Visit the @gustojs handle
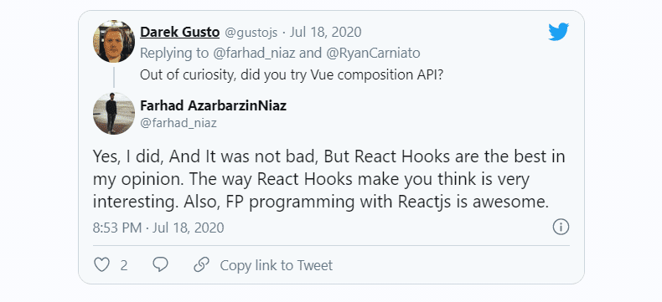The height and width of the screenshot is (302, 662). (x=251, y=32)
